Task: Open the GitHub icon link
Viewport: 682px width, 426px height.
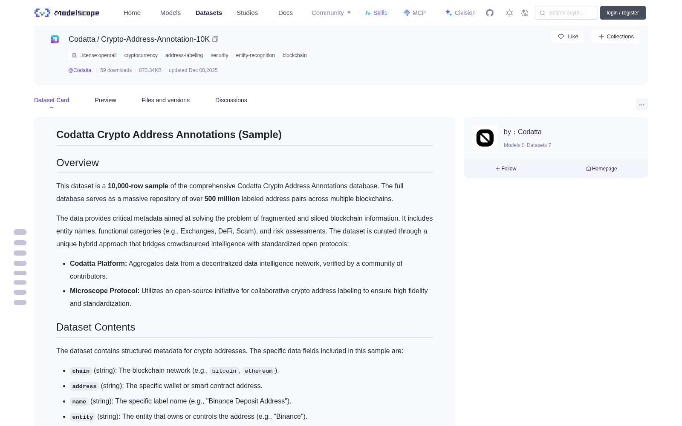Action: click(490, 13)
